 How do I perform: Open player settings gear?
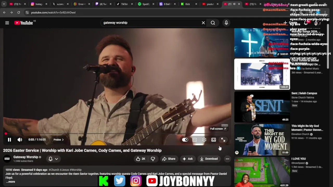pyautogui.click(x=204, y=140)
